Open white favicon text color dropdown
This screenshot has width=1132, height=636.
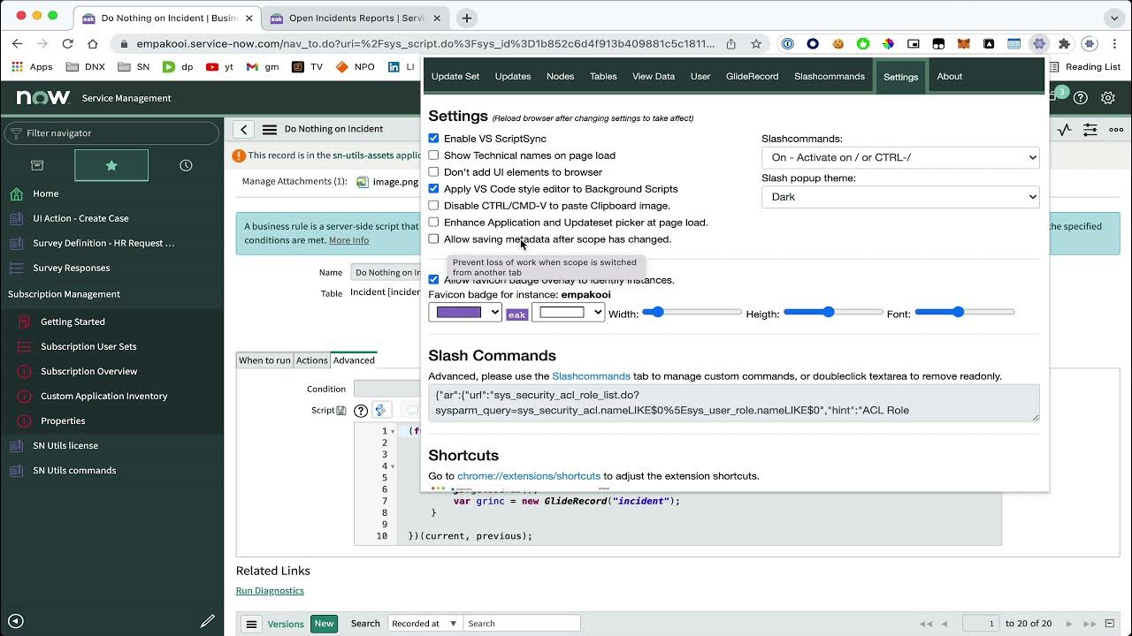[568, 312]
